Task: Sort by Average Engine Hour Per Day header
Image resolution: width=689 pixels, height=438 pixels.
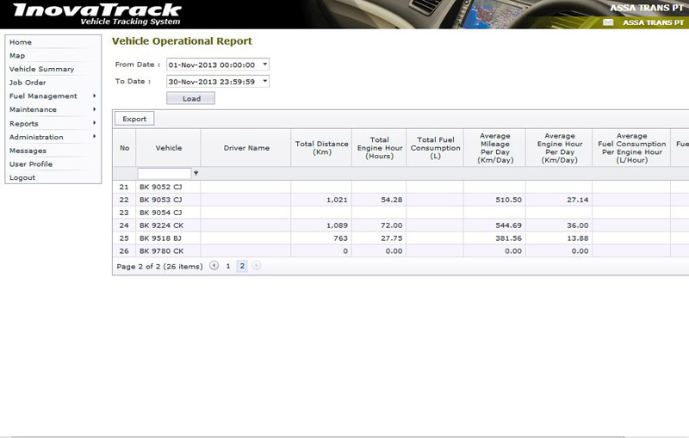Action: pos(559,148)
